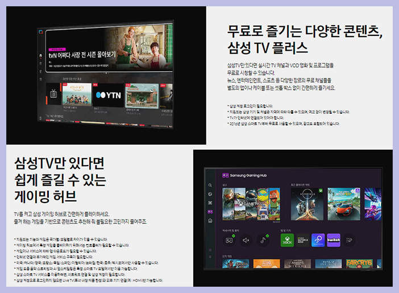Click the flower-shaped sidebar icon in Gaming Hub
The image size is (399, 293).
click(x=210, y=203)
